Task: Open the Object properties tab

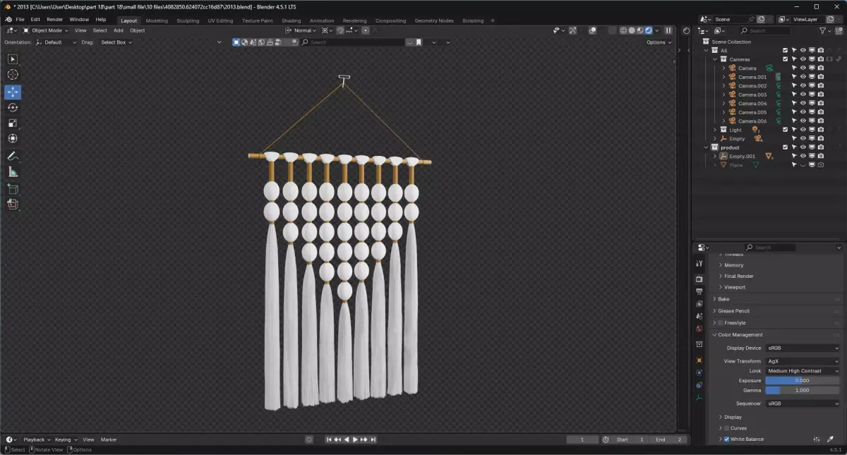Action: coord(699,360)
